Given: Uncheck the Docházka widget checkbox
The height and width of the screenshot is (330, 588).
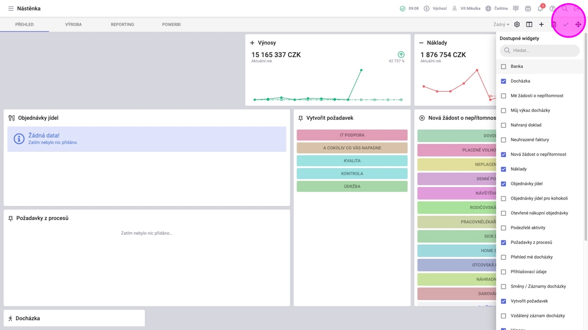Looking at the screenshot, I should [x=503, y=81].
